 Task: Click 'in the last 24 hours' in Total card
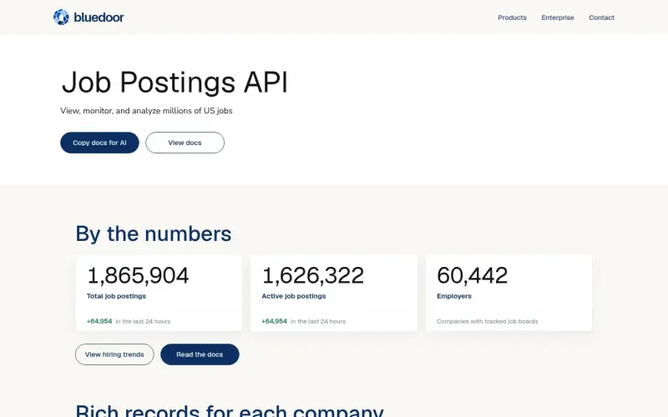click(x=143, y=321)
